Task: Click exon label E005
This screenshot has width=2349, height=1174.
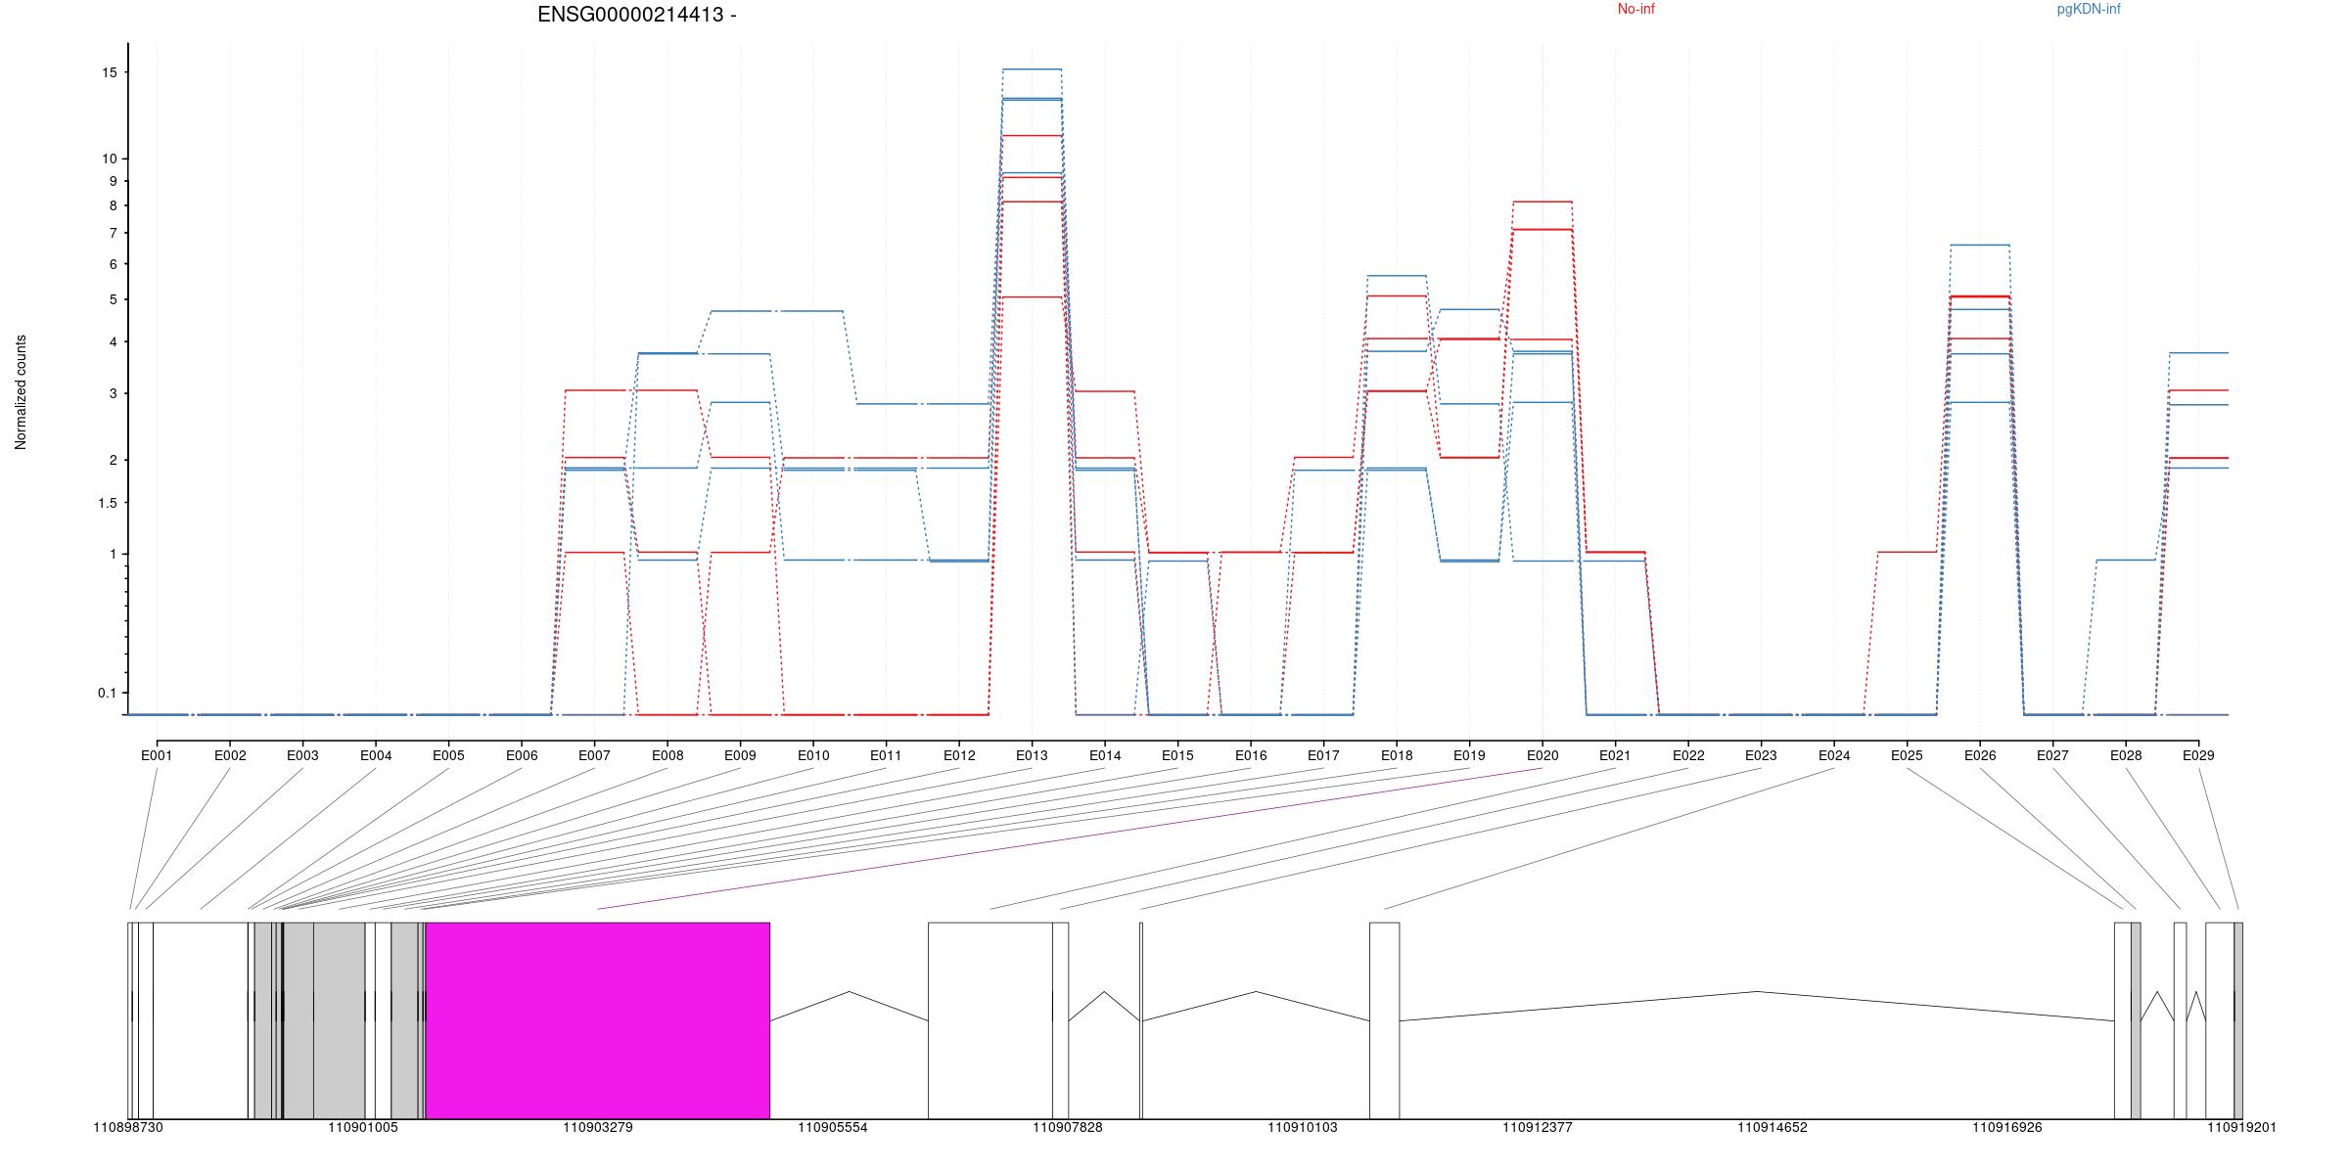Action: (x=448, y=755)
